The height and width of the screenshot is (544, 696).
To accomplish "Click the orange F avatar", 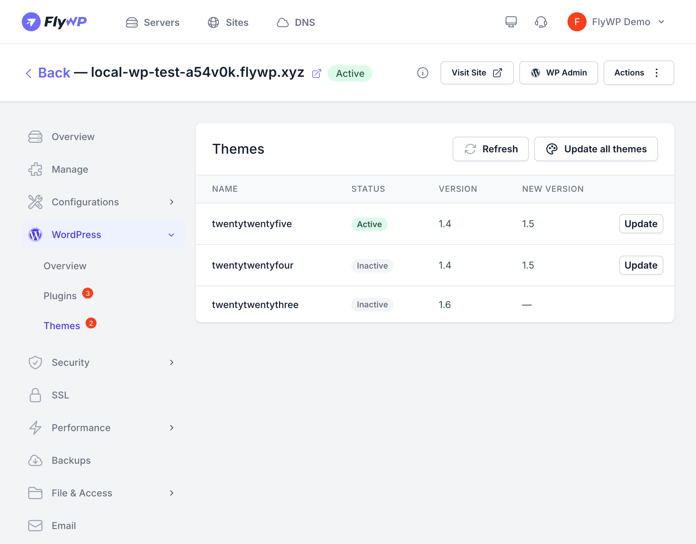I will (577, 22).
